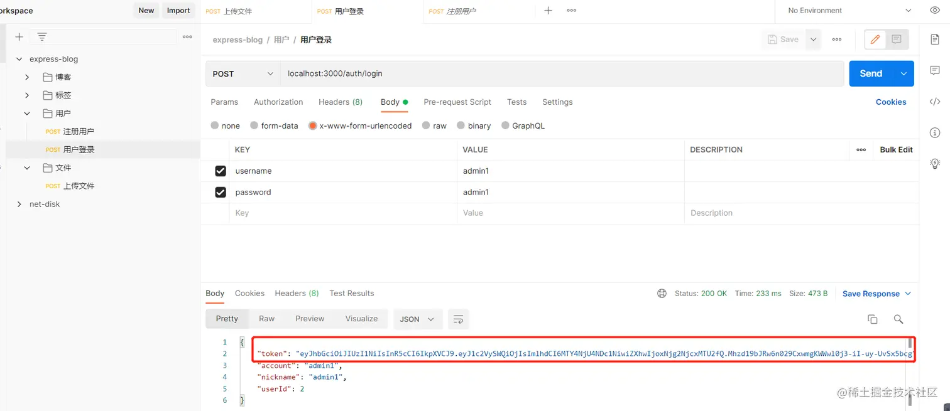Click the Send button
The width and height of the screenshot is (950, 411).
tap(872, 73)
